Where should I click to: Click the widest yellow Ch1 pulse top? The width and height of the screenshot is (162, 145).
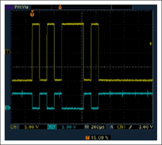click(73, 24)
